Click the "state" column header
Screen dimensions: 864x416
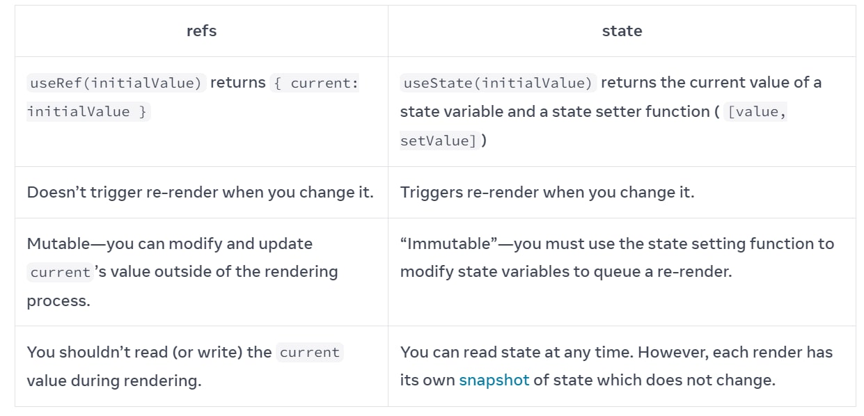tap(622, 31)
